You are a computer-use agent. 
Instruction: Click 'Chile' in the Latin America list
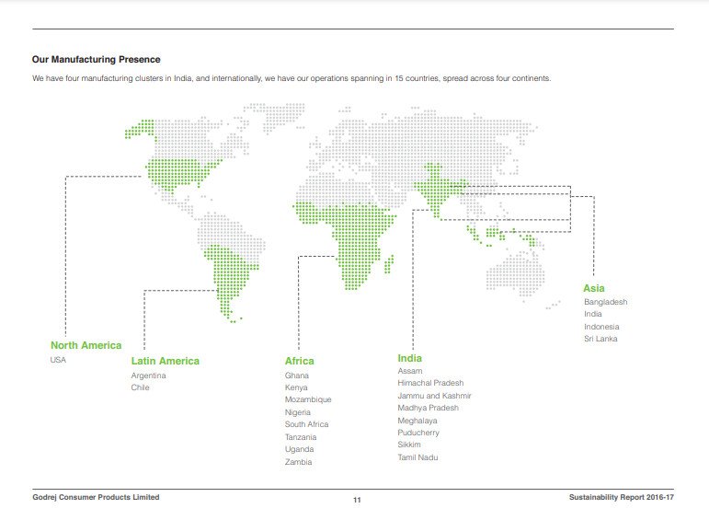pos(140,387)
